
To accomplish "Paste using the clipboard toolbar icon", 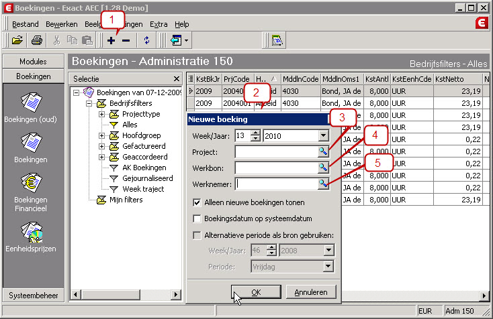I will pyautogui.click(x=87, y=40).
